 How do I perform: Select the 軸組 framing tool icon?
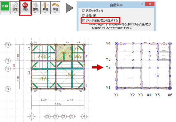[x=45, y=7]
